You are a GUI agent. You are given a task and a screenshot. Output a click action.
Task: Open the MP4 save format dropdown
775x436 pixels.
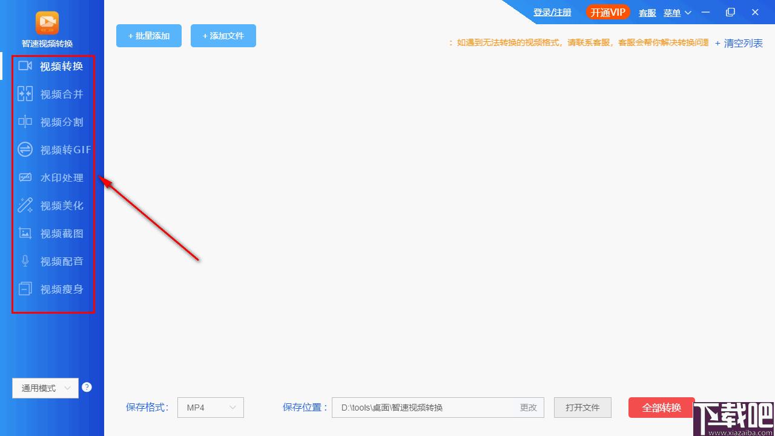[x=211, y=408]
